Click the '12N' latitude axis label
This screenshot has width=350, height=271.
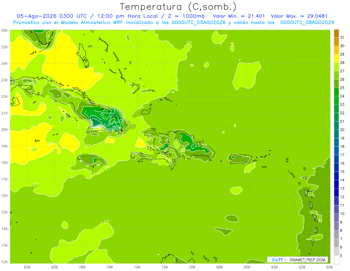pos(4,262)
